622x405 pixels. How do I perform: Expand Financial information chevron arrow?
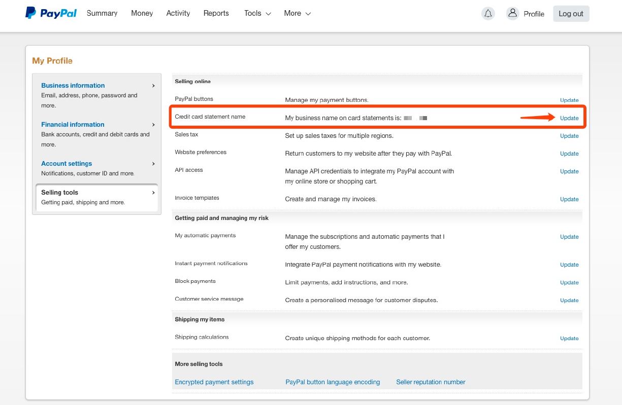coord(153,125)
